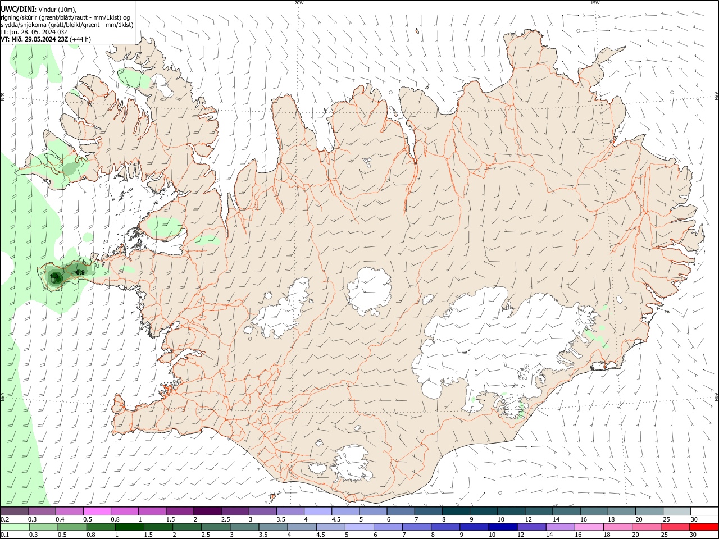Viewport: 719px width, 539px height.
Task: Select the dark teal 8 mm snow swatch
Action: 456,511
